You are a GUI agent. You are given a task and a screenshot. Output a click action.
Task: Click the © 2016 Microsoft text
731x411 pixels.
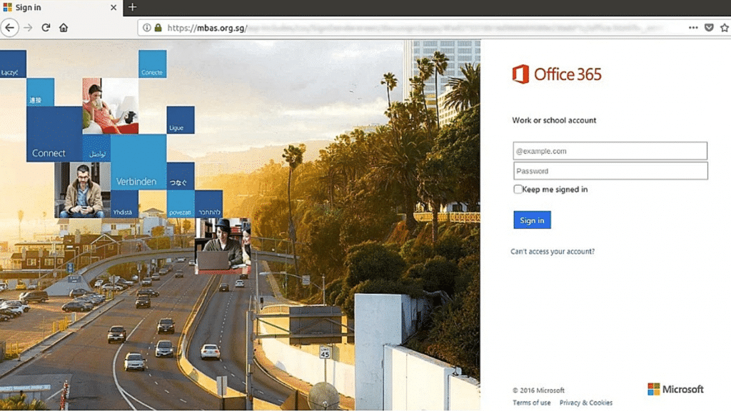[538, 390]
